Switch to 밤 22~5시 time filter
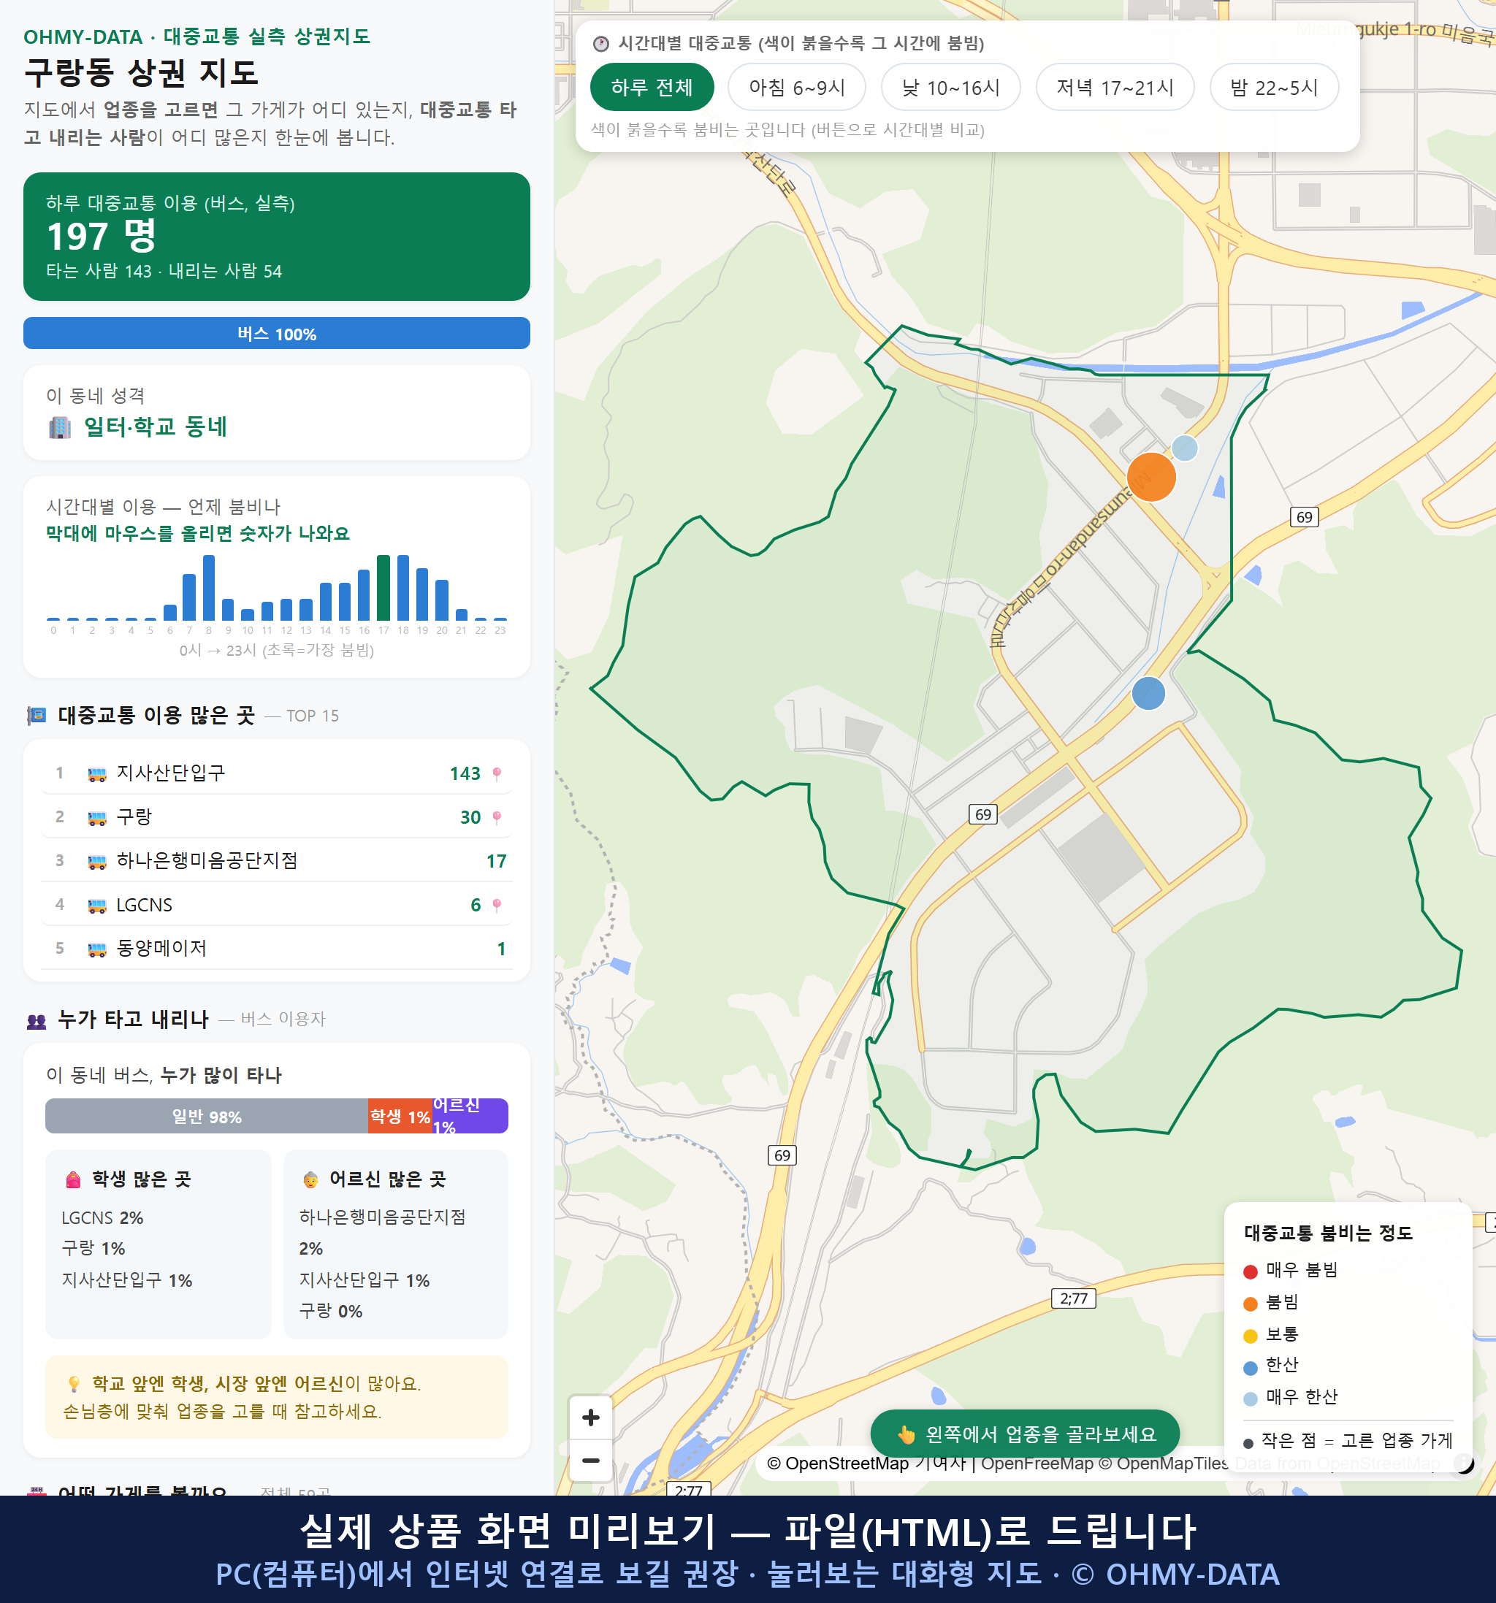The image size is (1496, 1603). (1273, 87)
